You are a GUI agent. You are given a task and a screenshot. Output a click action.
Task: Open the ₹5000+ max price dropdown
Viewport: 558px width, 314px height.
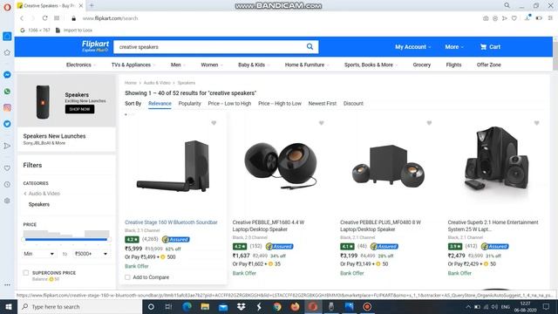(91, 254)
